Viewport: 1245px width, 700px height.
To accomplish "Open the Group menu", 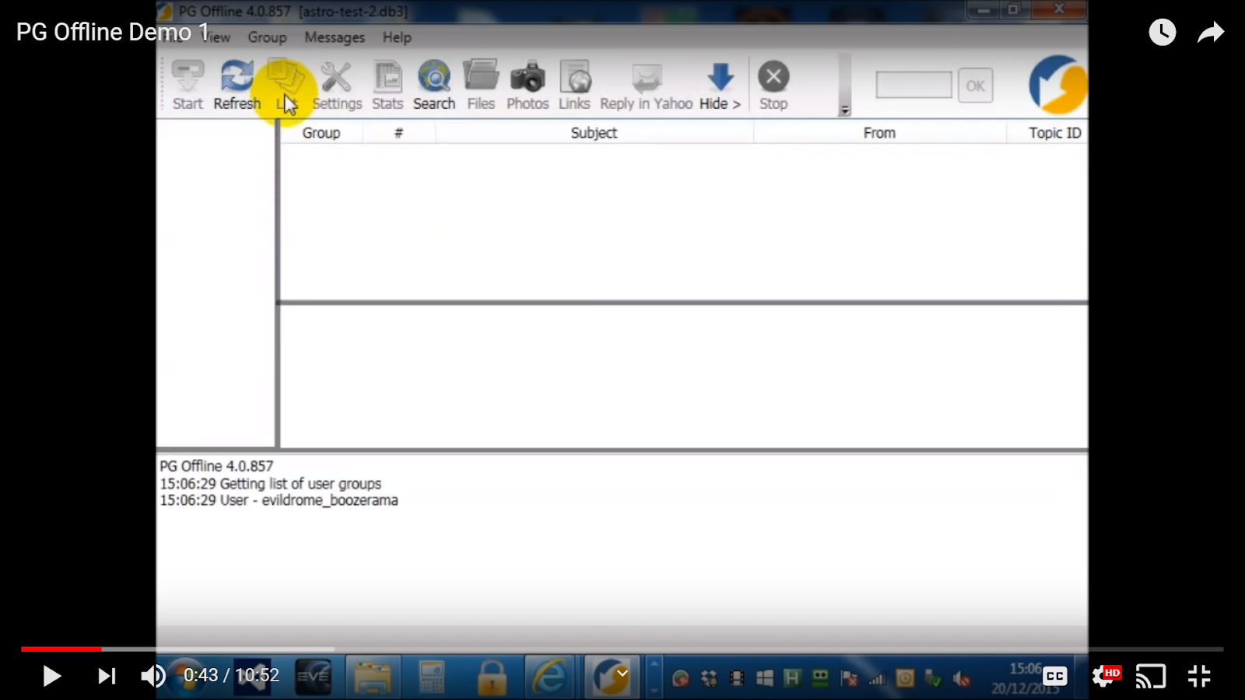I will click(267, 37).
